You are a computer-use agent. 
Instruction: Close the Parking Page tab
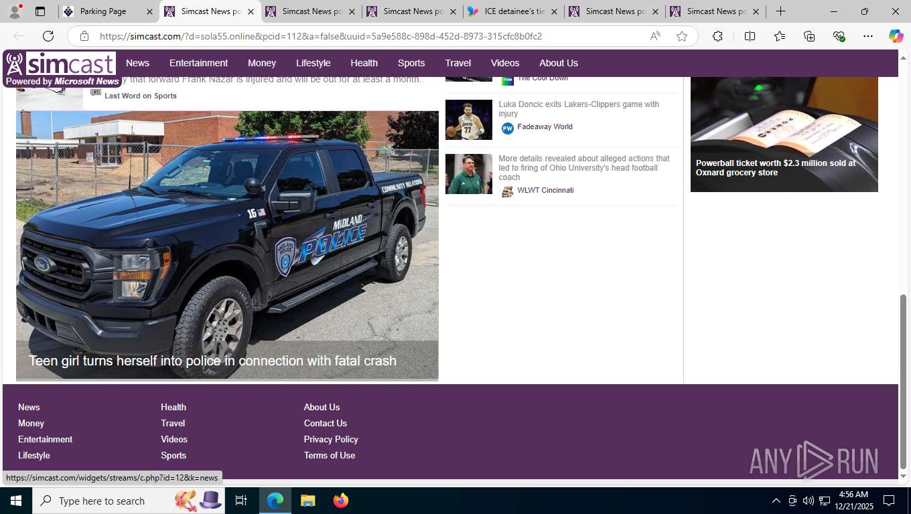coord(149,11)
